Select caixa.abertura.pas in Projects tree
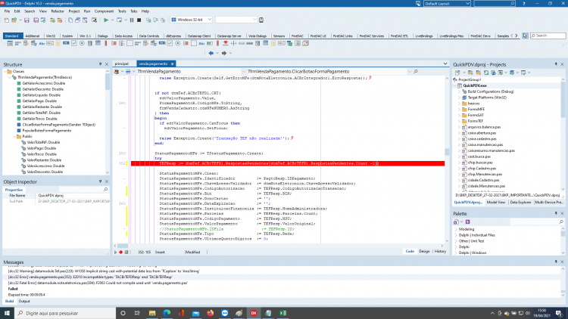The image size is (568, 319). click(x=482, y=133)
